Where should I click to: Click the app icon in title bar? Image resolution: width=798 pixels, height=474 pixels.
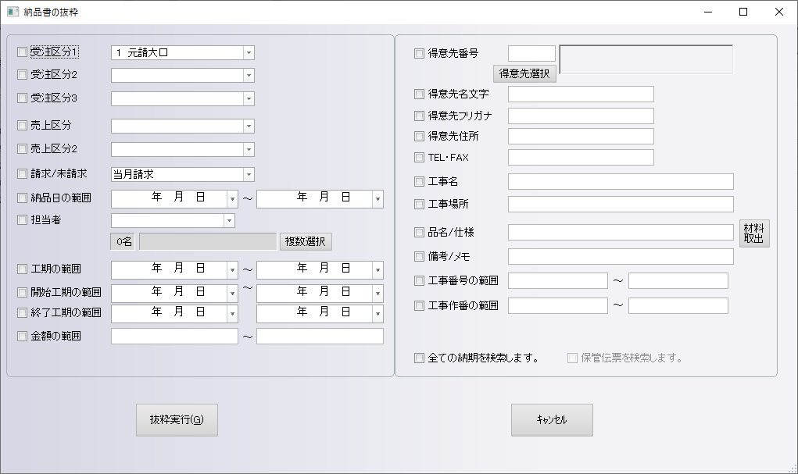tap(13, 12)
